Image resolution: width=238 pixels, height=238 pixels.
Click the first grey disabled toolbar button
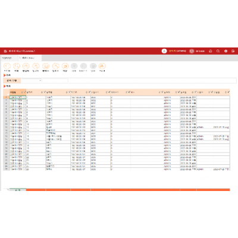click(74, 66)
